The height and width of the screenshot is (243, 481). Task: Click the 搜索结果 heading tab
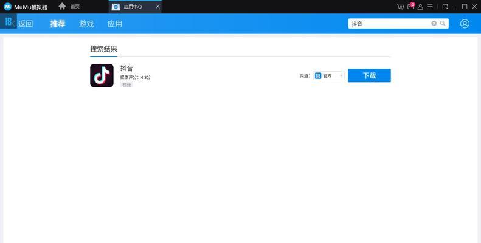[x=104, y=49]
